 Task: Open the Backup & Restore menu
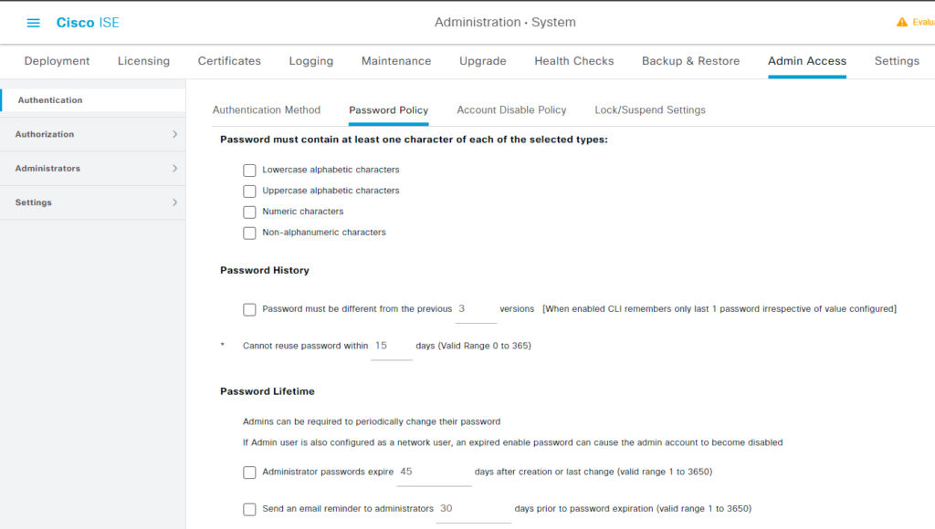click(690, 61)
